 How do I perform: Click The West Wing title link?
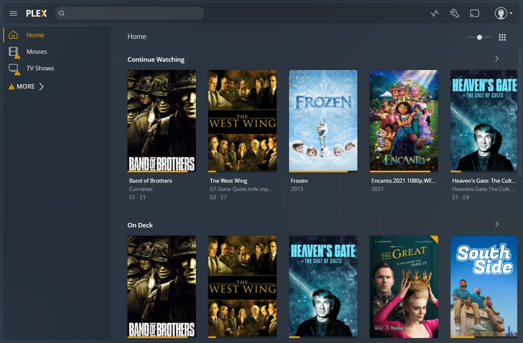228,181
